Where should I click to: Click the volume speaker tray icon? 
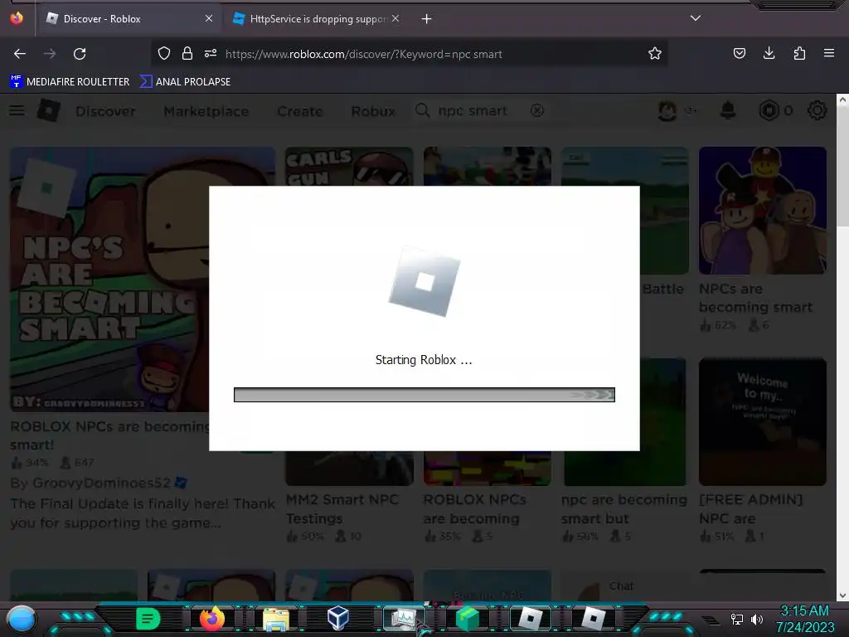click(x=757, y=619)
